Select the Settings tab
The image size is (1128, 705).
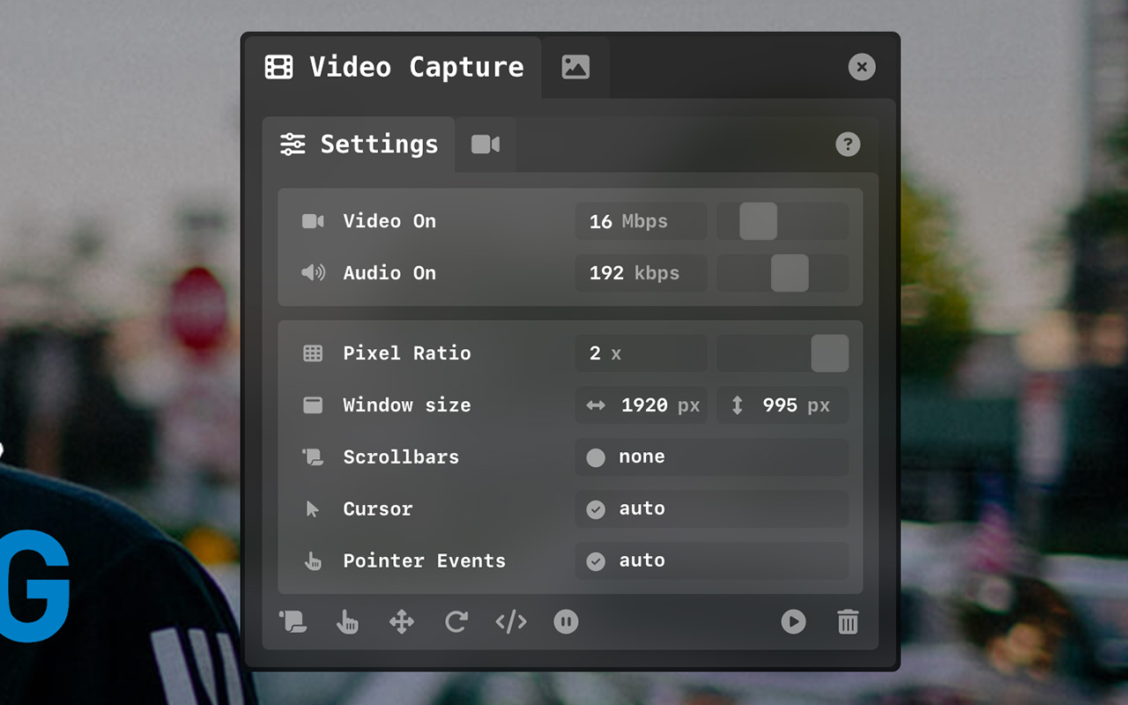pos(359,145)
